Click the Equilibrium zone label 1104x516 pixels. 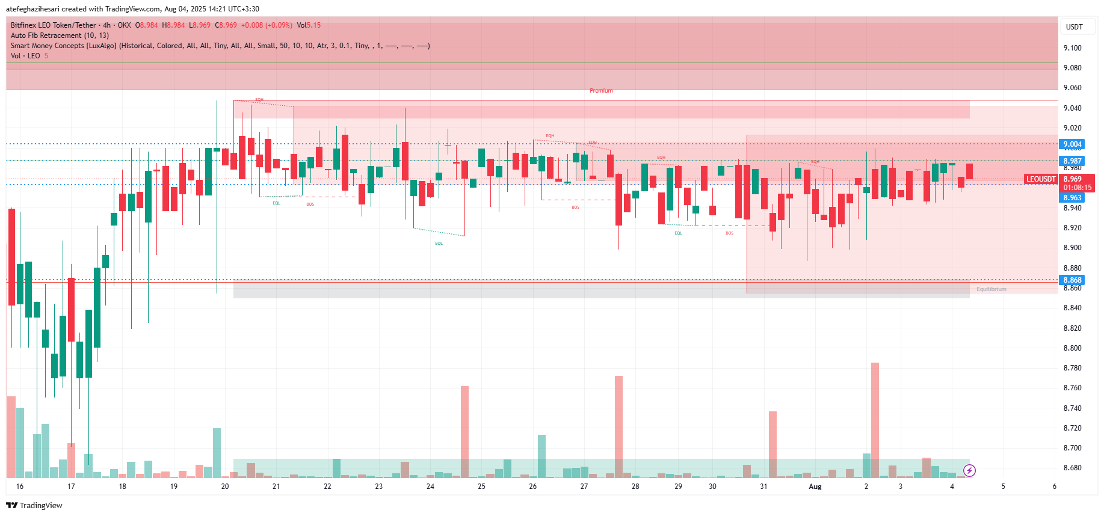tap(991, 289)
